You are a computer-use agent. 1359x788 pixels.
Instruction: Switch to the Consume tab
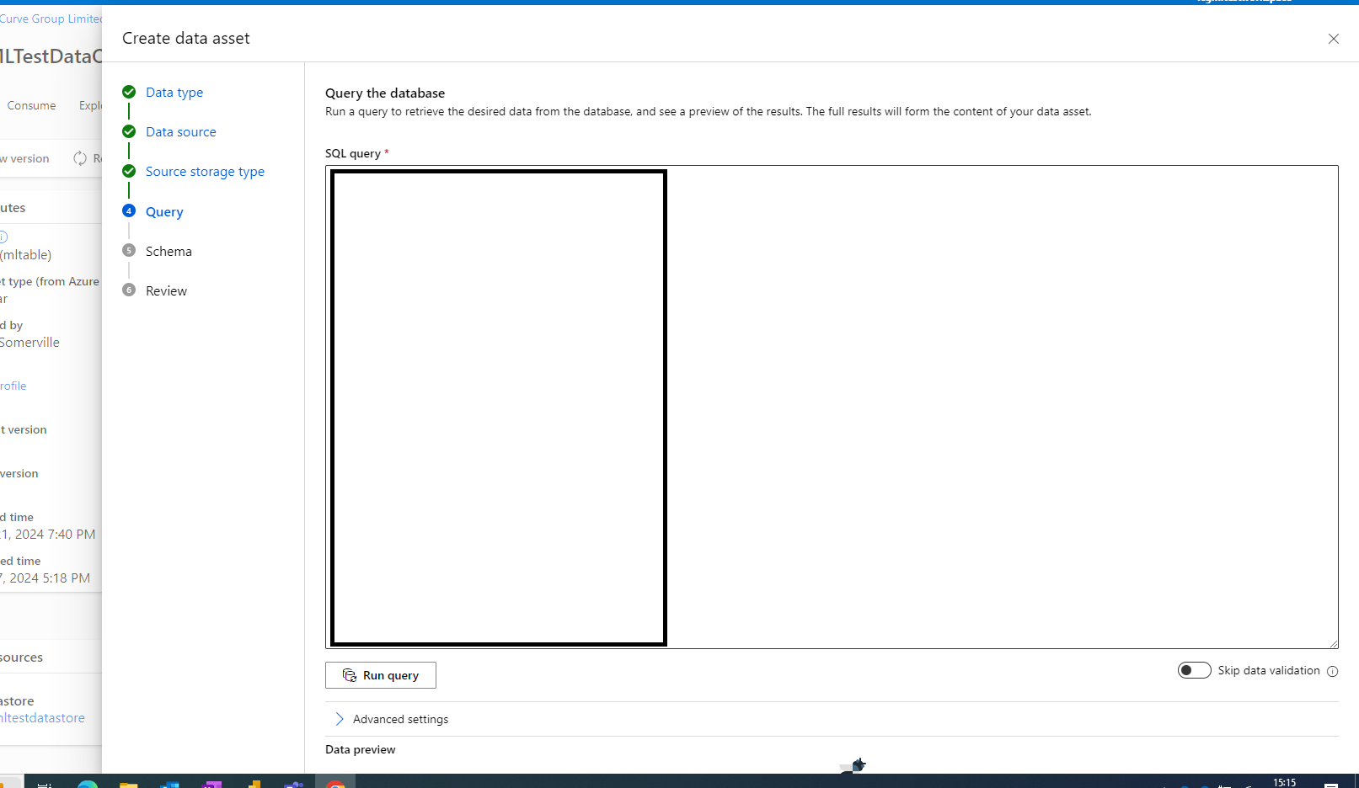[x=31, y=105]
